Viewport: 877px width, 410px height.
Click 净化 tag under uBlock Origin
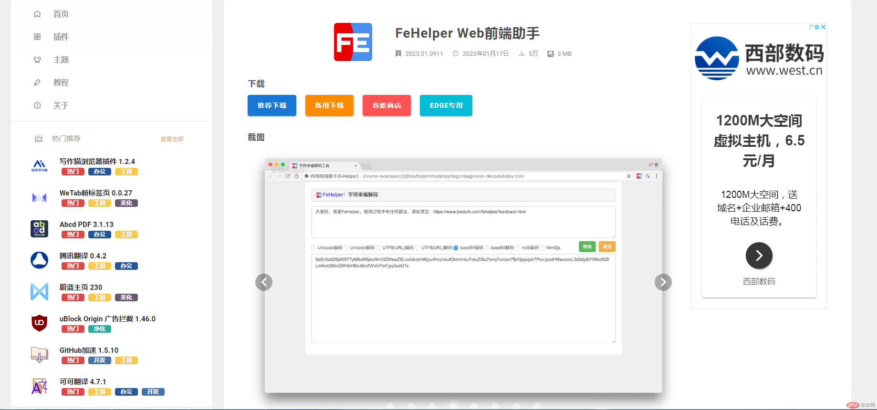(100, 329)
